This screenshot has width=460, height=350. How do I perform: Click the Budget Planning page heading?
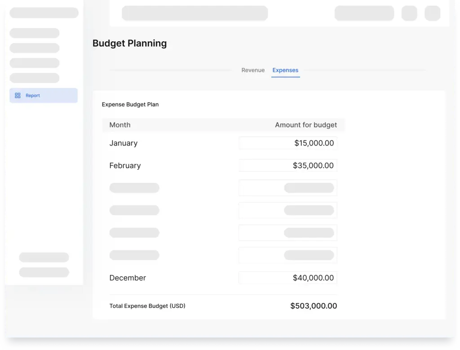click(x=129, y=43)
